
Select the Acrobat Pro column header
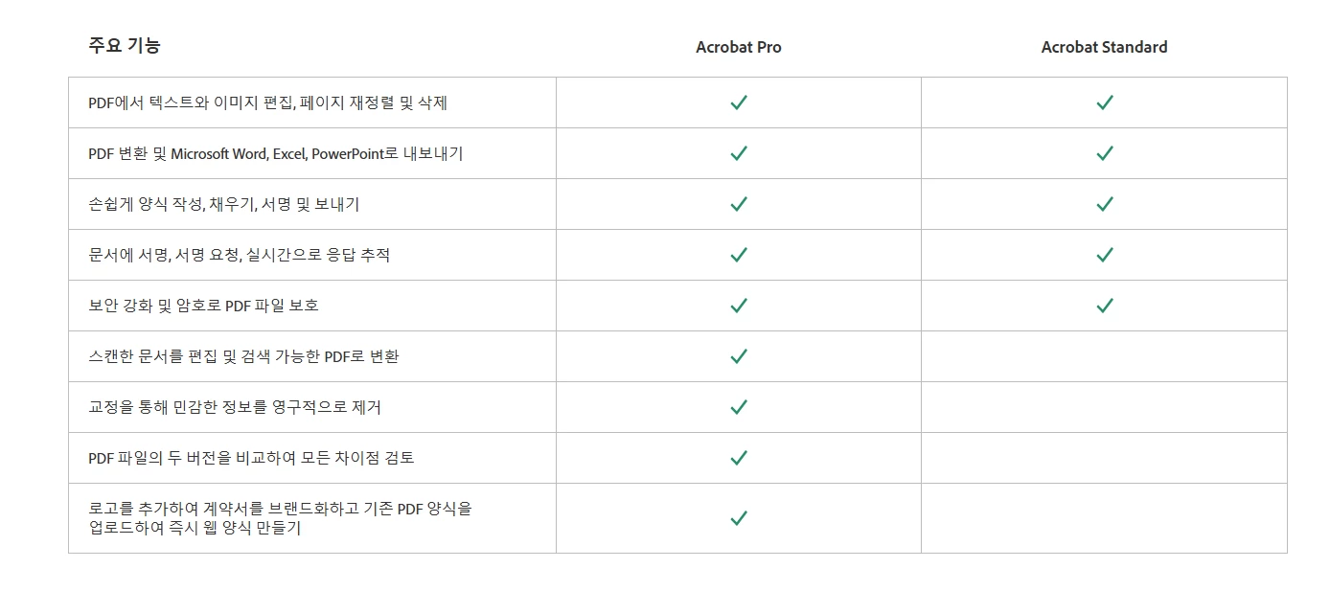[x=739, y=47]
